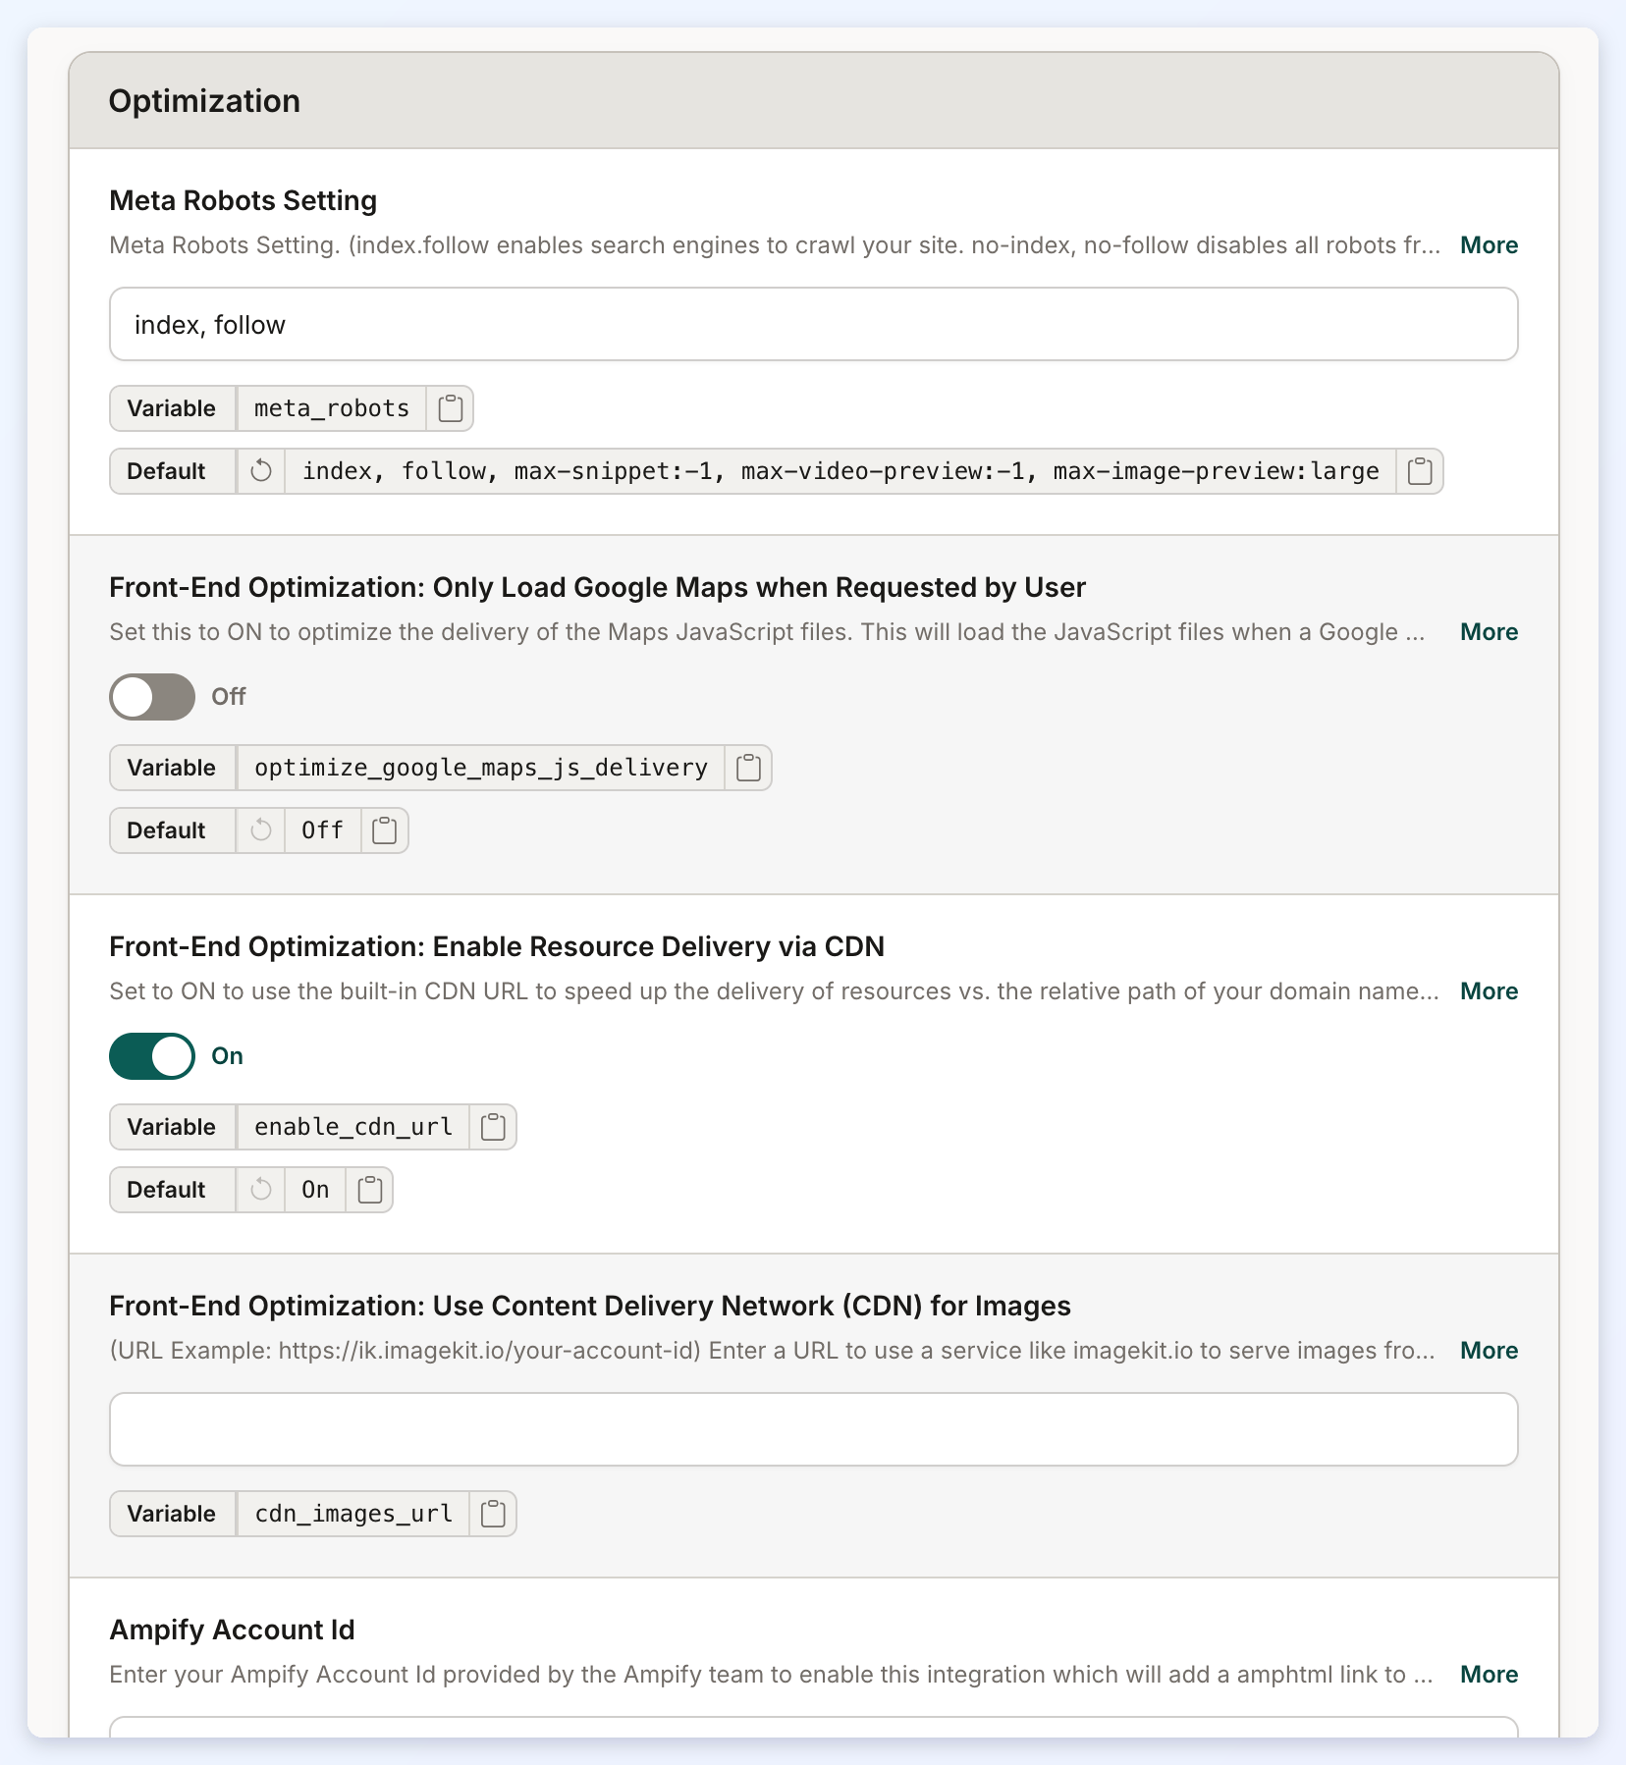Select the cdn_images_url variable text
1626x1765 pixels.
pos(353,1514)
